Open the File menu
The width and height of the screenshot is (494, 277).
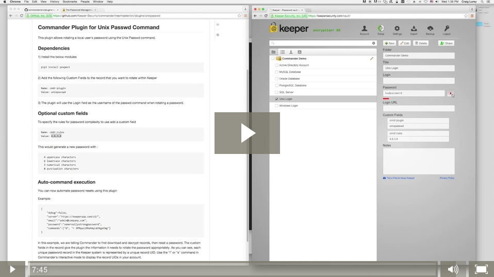coord(26,2)
